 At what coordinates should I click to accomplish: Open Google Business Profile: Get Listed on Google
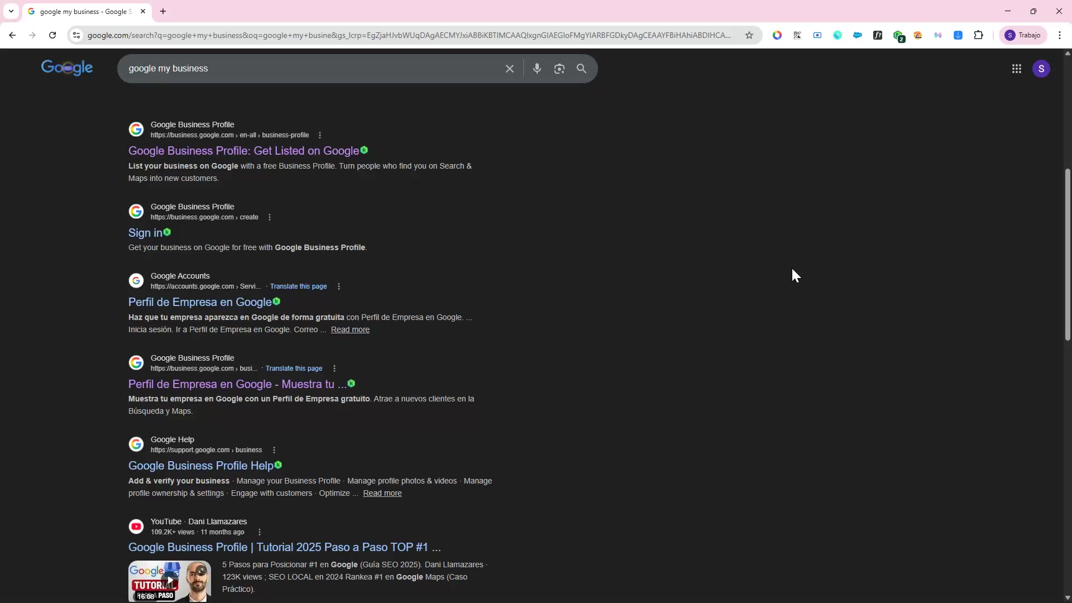(x=243, y=151)
